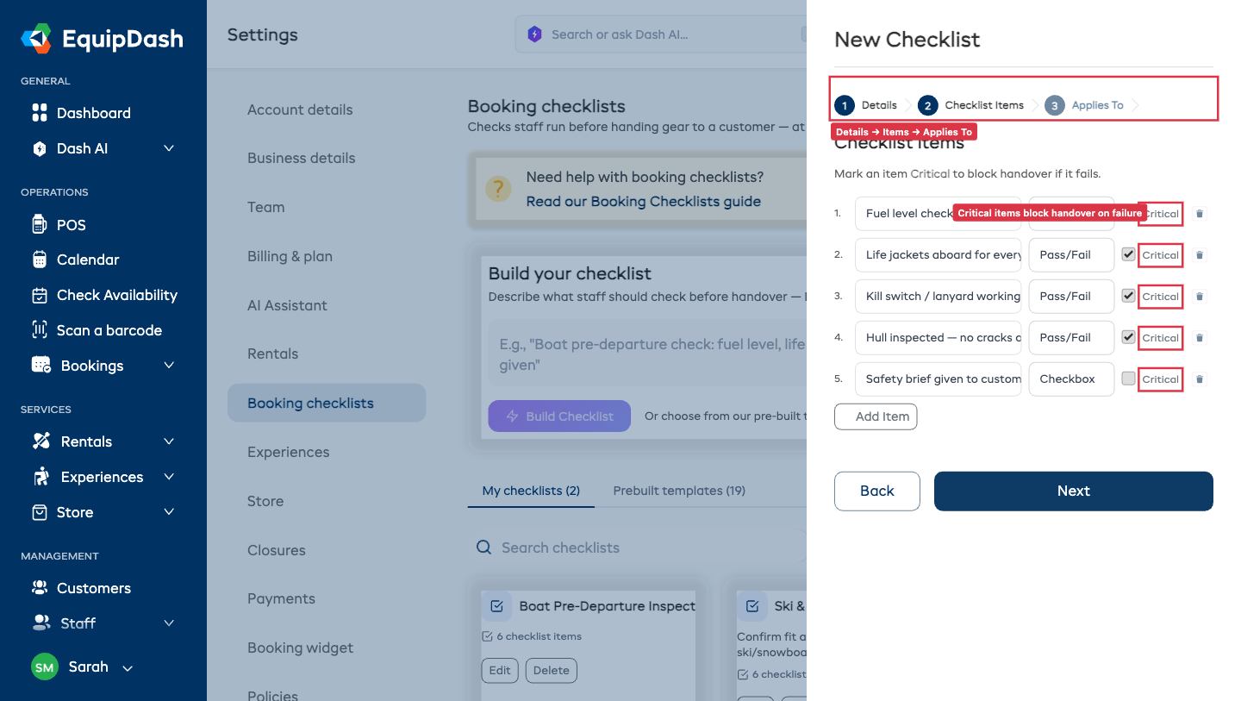
Task: Focus the Search checklists field
Action: click(x=638, y=548)
